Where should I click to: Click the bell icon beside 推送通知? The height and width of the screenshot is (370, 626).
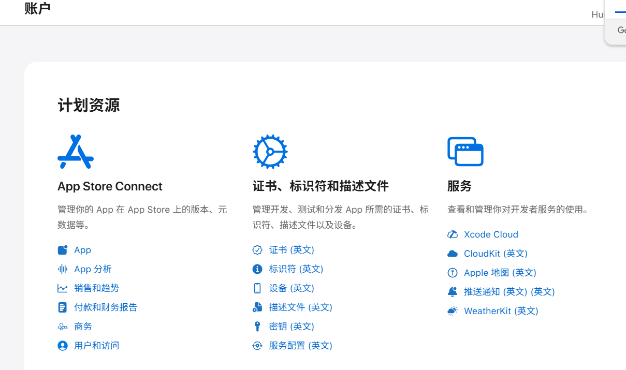pos(453,292)
